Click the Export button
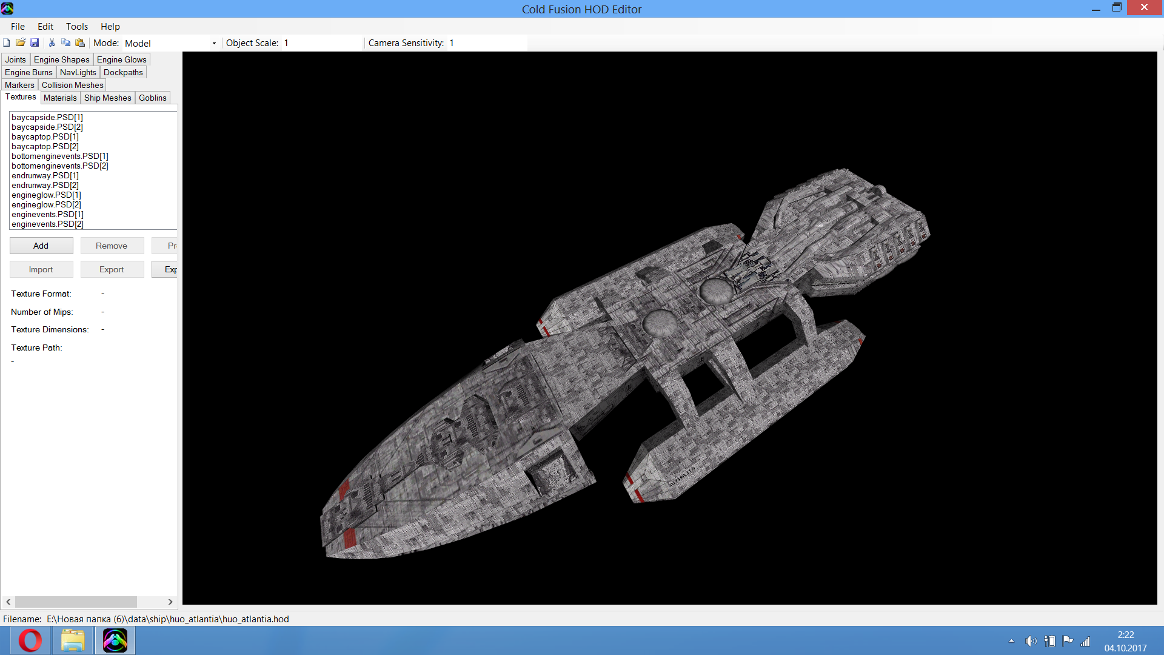The width and height of the screenshot is (1164, 655). (x=112, y=269)
